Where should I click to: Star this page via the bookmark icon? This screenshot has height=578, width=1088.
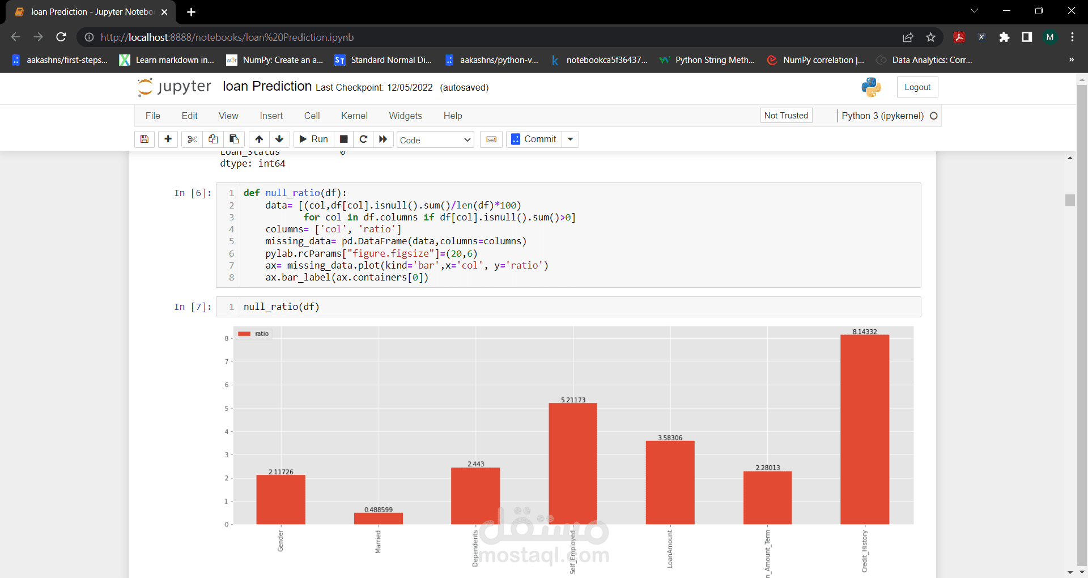tap(930, 37)
